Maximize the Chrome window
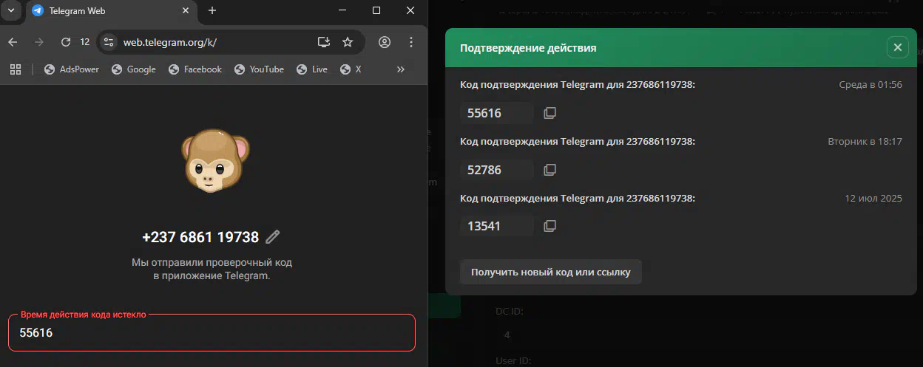Image resolution: width=923 pixels, height=367 pixels. pos(376,10)
